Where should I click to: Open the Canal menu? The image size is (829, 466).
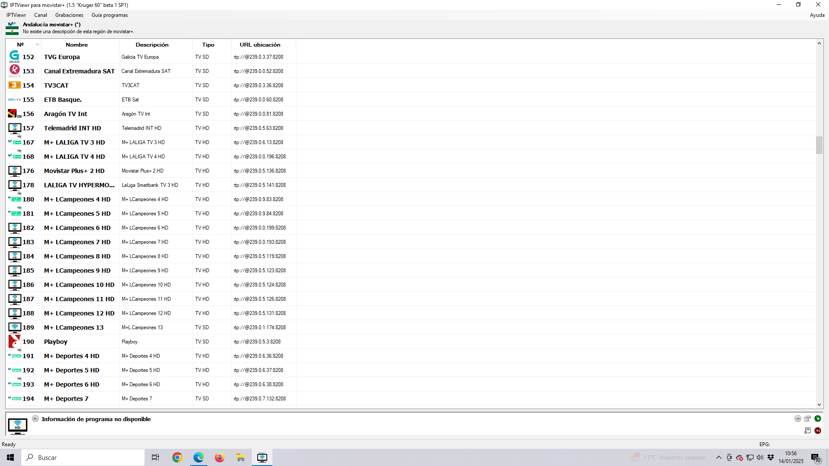click(x=41, y=15)
